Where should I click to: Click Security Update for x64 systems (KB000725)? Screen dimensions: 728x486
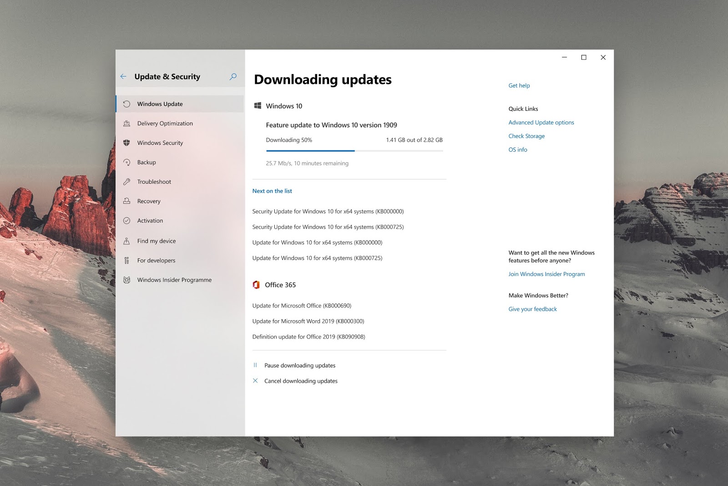point(328,227)
